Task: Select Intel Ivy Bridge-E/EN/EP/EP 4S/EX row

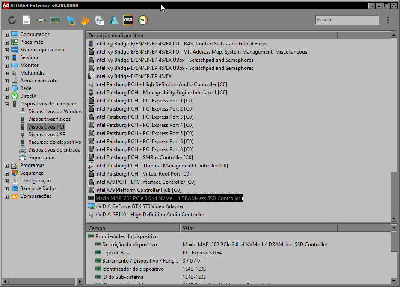Action: [x=133, y=76]
